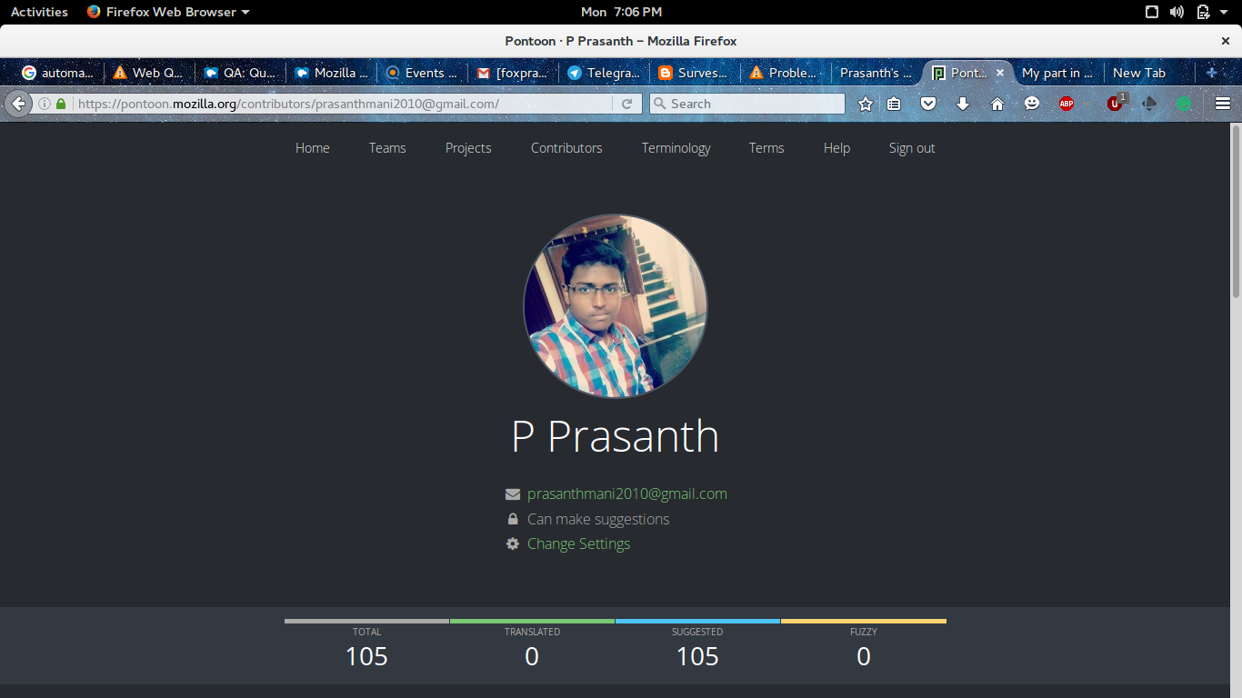Open the Help link
The height and width of the screenshot is (698, 1242).
pyautogui.click(x=836, y=148)
